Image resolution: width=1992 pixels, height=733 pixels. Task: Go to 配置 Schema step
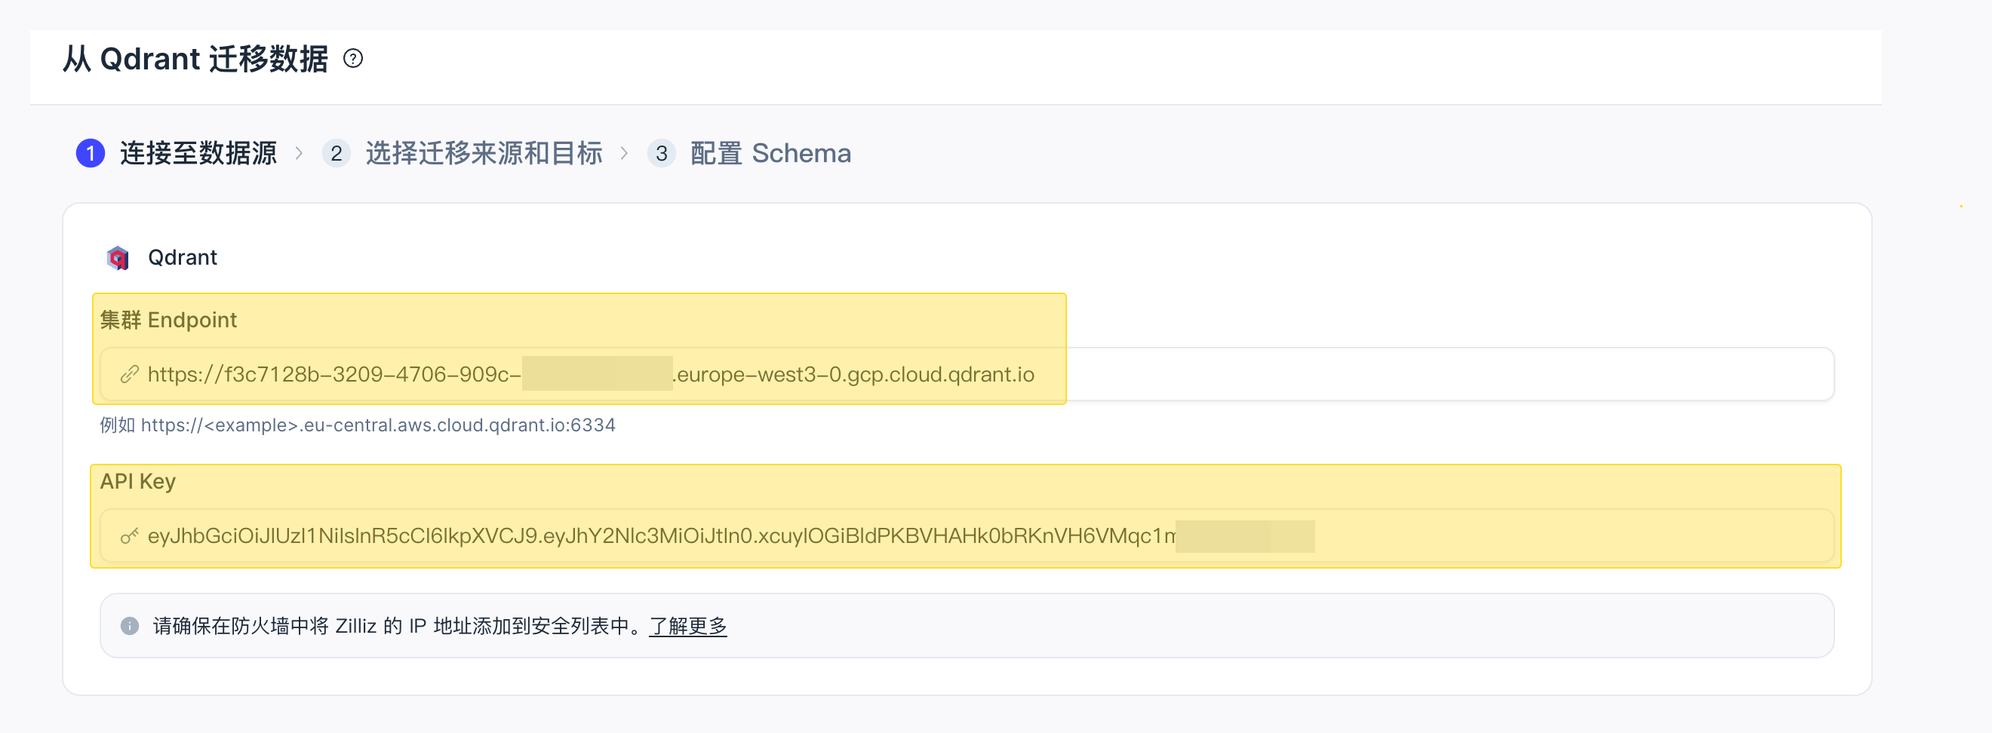(x=770, y=153)
